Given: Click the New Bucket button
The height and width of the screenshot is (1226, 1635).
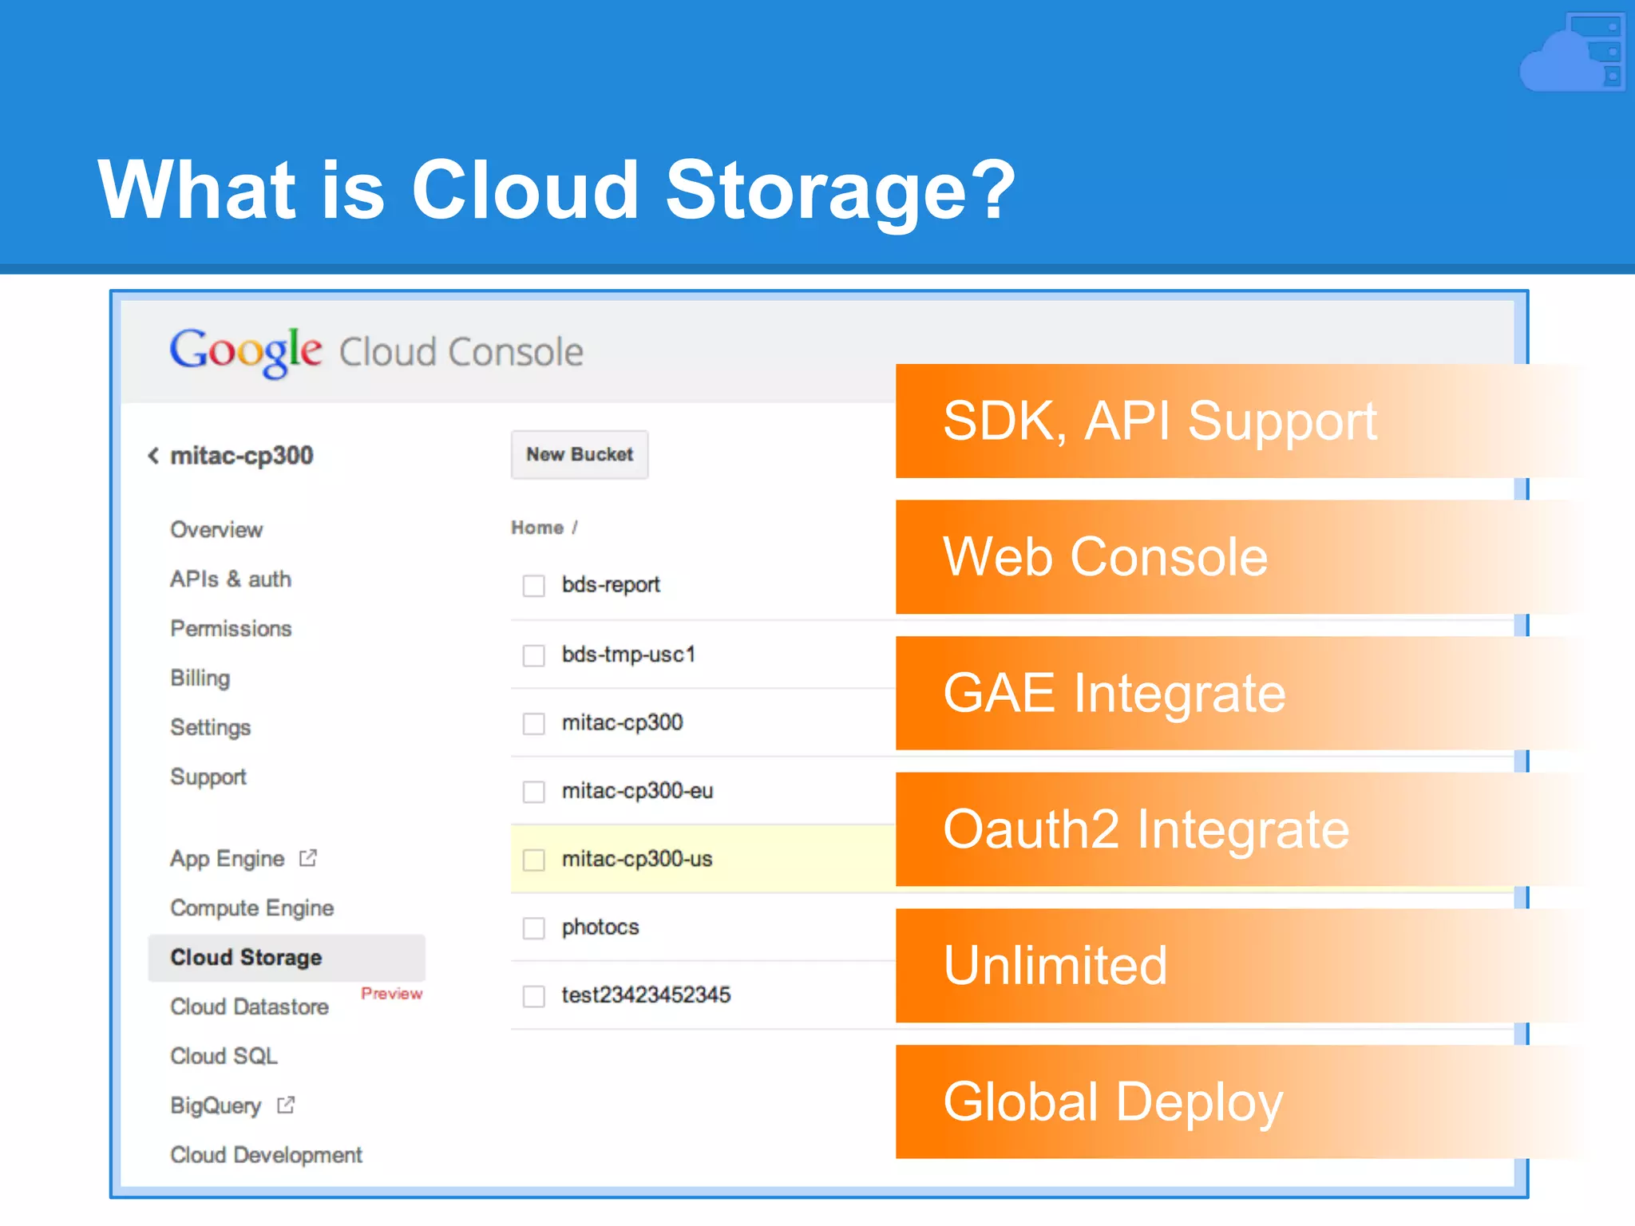Looking at the screenshot, I should pyautogui.click(x=580, y=455).
